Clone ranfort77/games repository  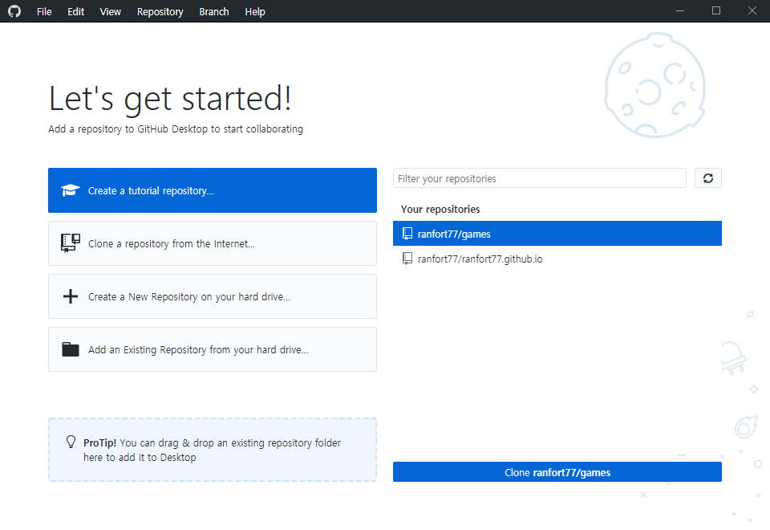click(557, 472)
